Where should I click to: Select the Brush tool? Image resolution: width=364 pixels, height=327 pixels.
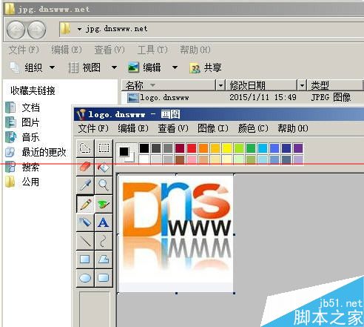(104, 204)
